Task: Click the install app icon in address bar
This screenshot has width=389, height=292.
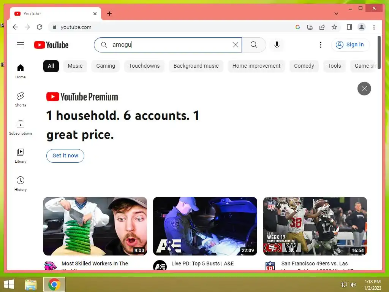Action: pyautogui.click(x=310, y=27)
